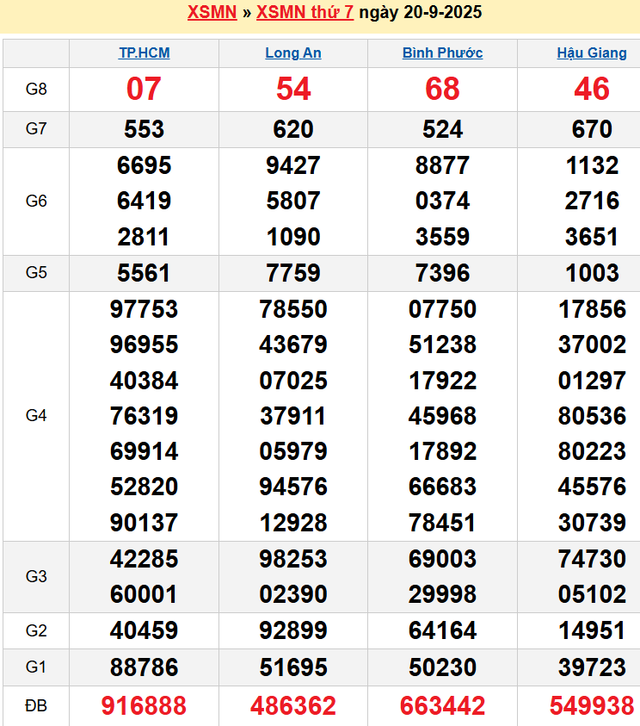Click the special prize number 549938
Image resolution: width=640 pixels, height=726 pixels.
pyautogui.click(x=592, y=706)
